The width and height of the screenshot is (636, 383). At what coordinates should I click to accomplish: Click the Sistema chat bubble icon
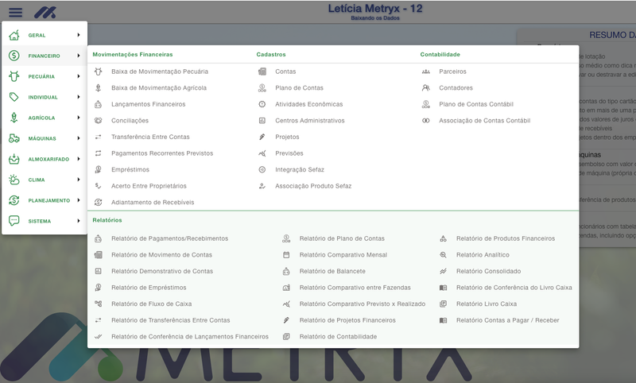pos(14,221)
